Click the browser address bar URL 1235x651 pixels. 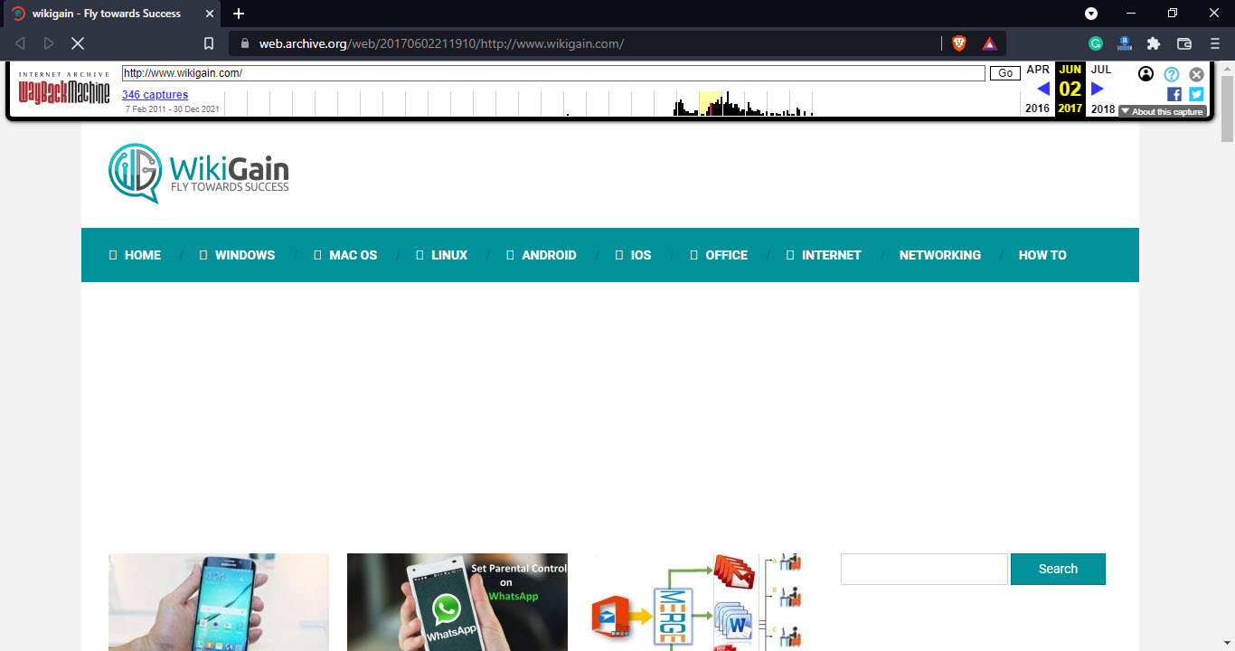click(x=441, y=43)
